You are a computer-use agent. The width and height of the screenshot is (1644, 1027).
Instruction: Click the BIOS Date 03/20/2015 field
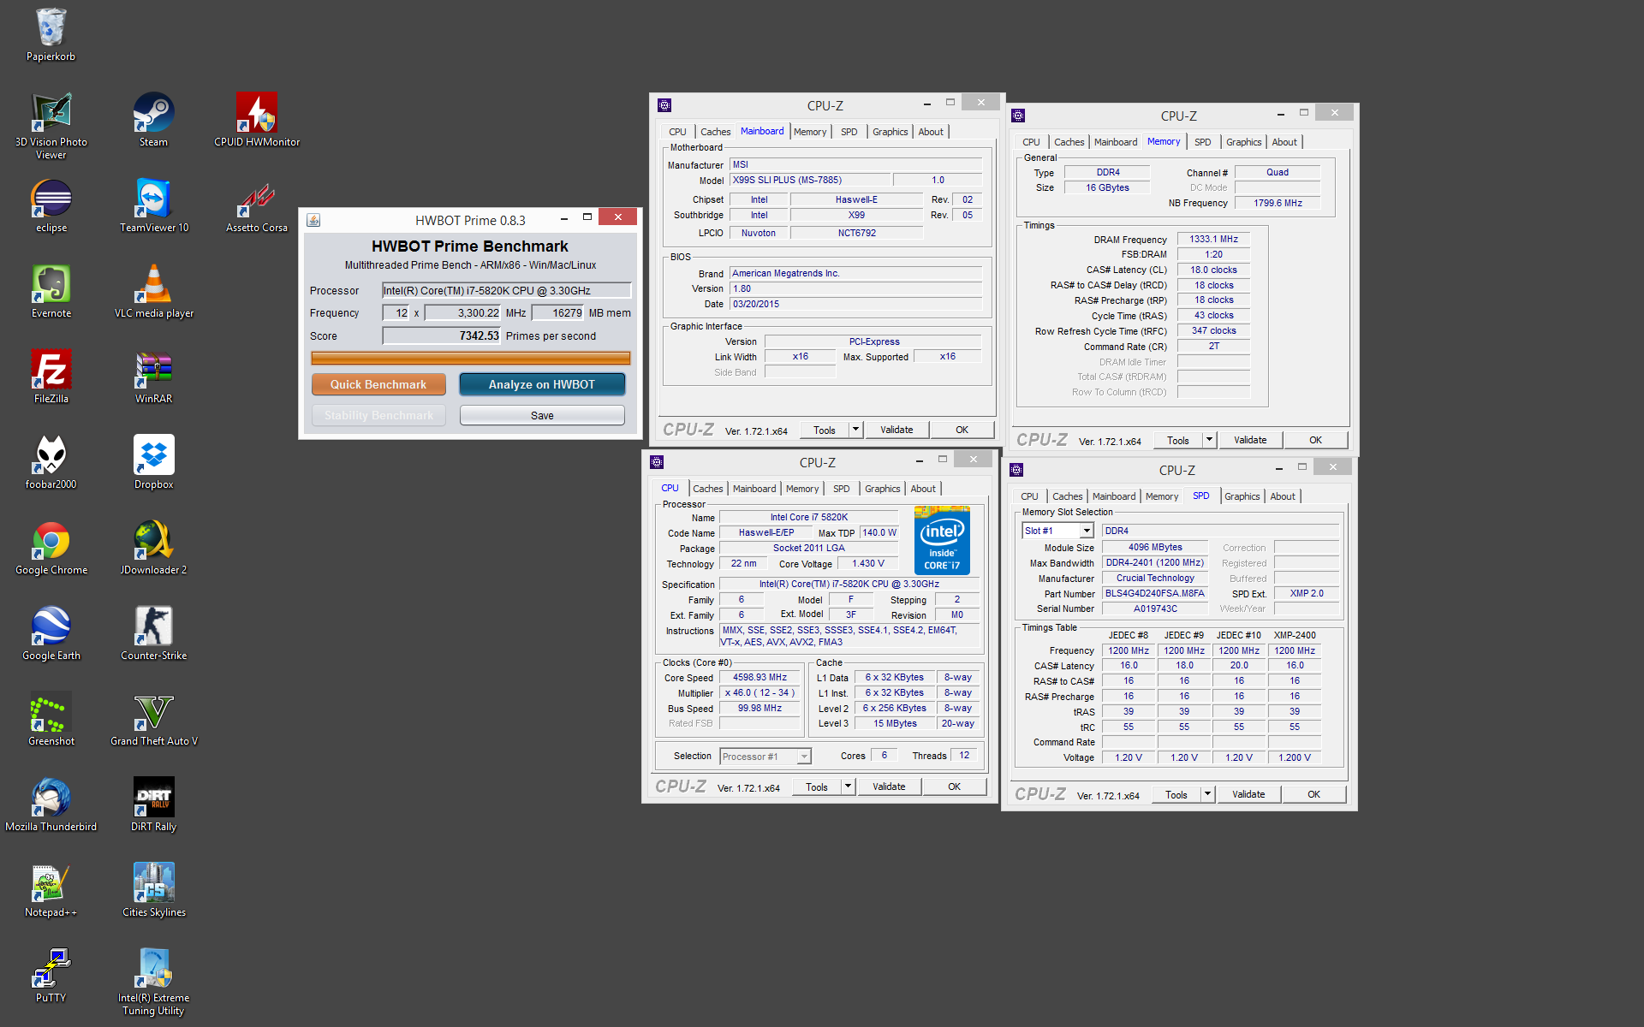pyautogui.click(x=855, y=304)
